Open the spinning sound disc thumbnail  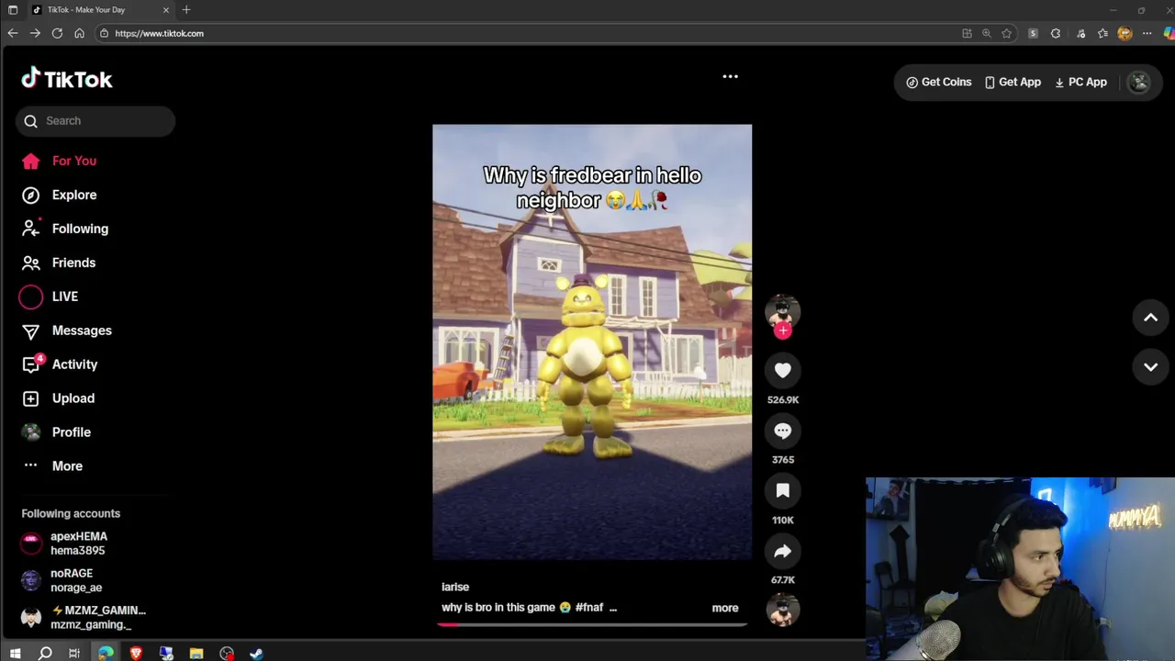tap(783, 611)
